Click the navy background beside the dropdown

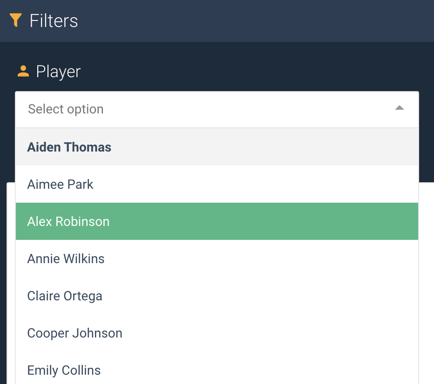(427, 139)
